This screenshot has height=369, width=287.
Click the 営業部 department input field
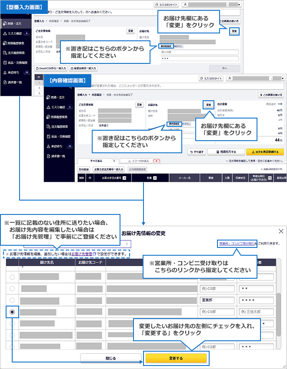pos(217,300)
